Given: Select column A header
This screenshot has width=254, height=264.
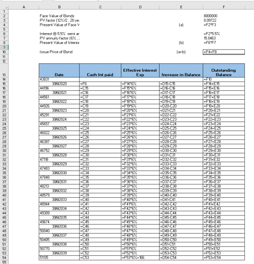Looking at the screenshot, I should [x=24, y=7].
